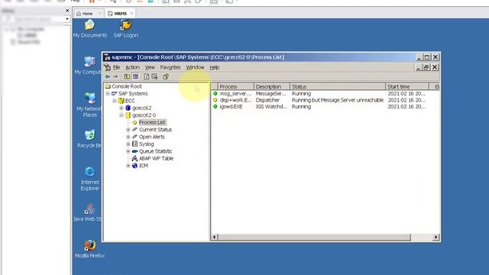The width and height of the screenshot is (489, 275).
Task: Expand the Current Status node
Action: tap(128, 129)
